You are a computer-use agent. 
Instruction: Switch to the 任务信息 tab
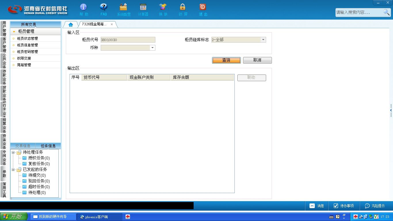coord(48,146)
